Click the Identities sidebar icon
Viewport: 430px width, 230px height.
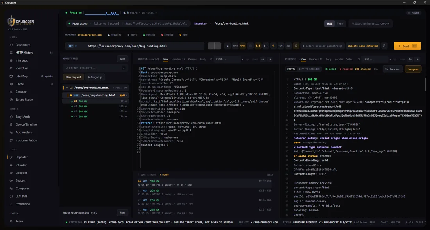(x=11, y=68)
